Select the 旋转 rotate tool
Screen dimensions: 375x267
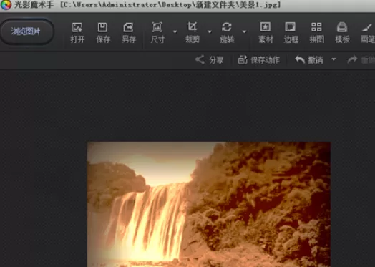point(227,33)
